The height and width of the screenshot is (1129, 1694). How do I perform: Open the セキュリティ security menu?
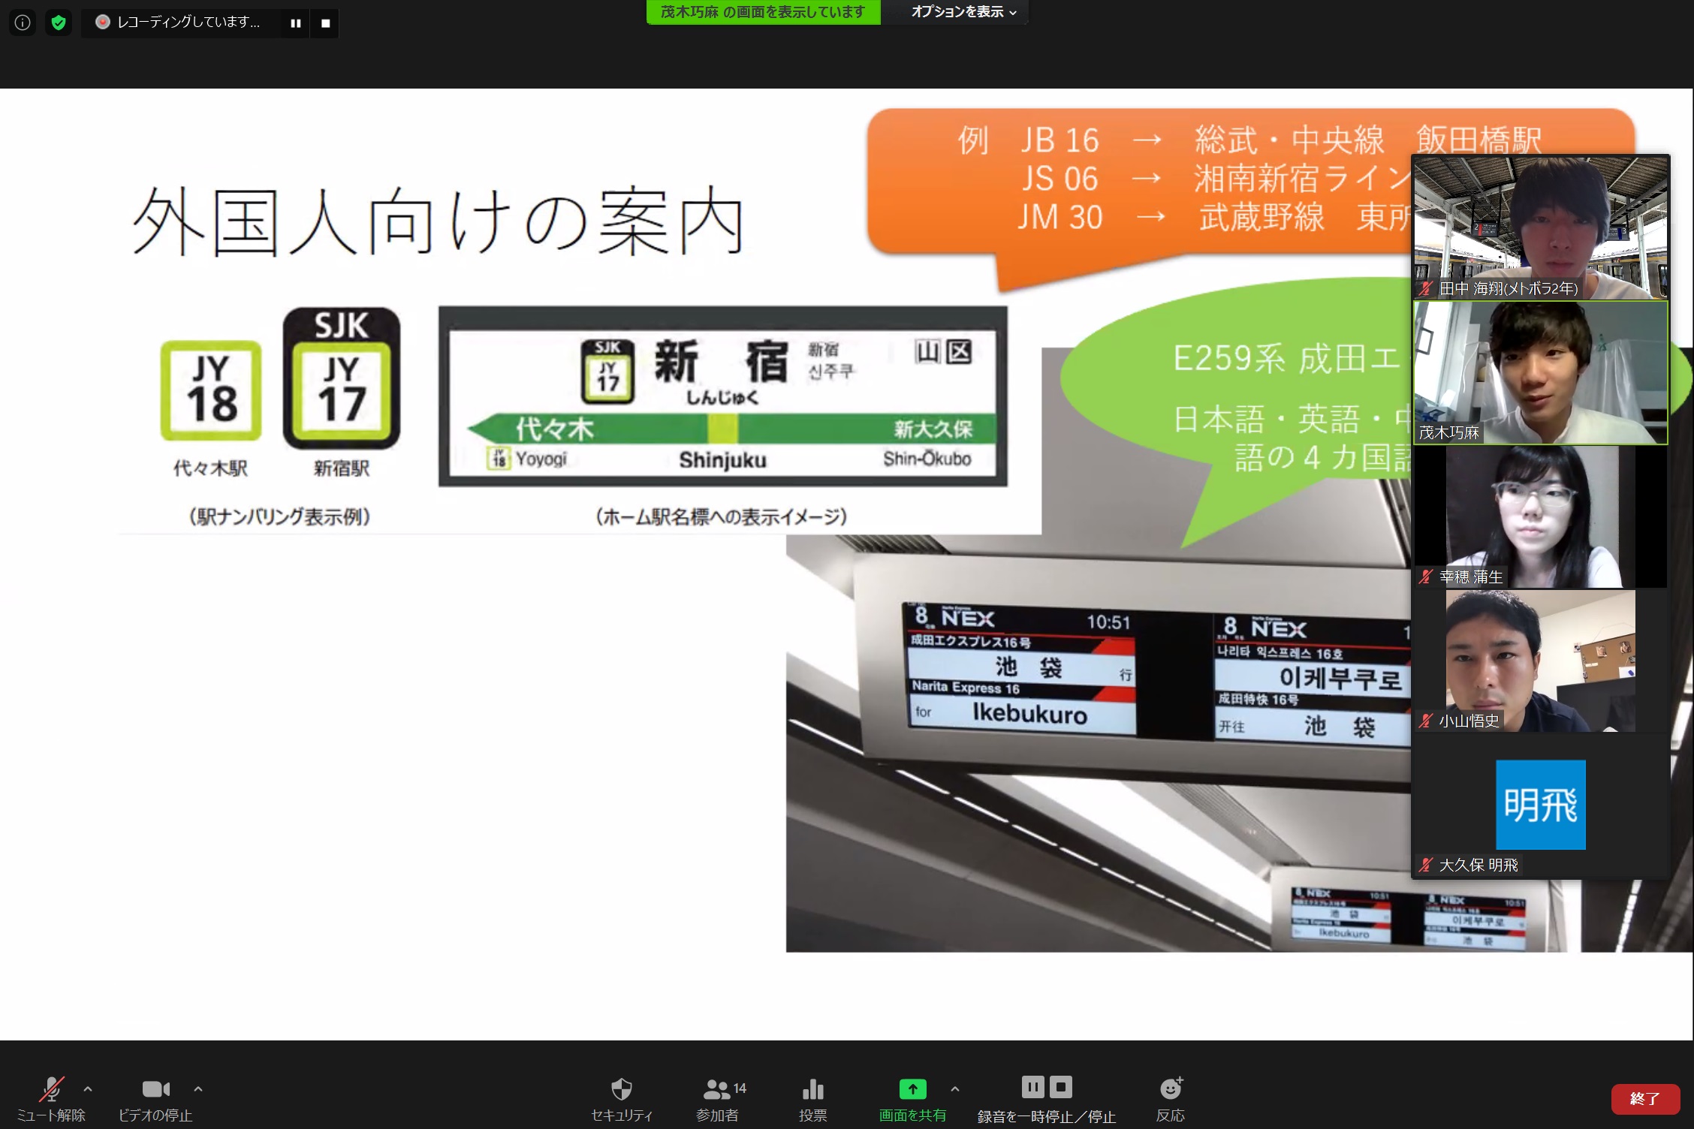coord(622,1099)
